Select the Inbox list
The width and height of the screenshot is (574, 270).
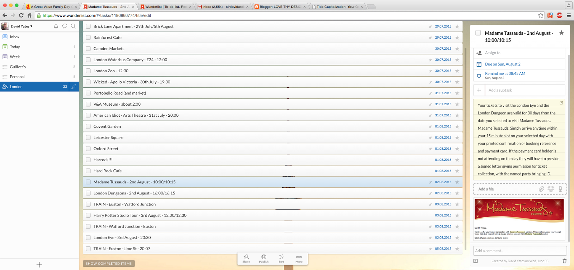pos(39,37)
